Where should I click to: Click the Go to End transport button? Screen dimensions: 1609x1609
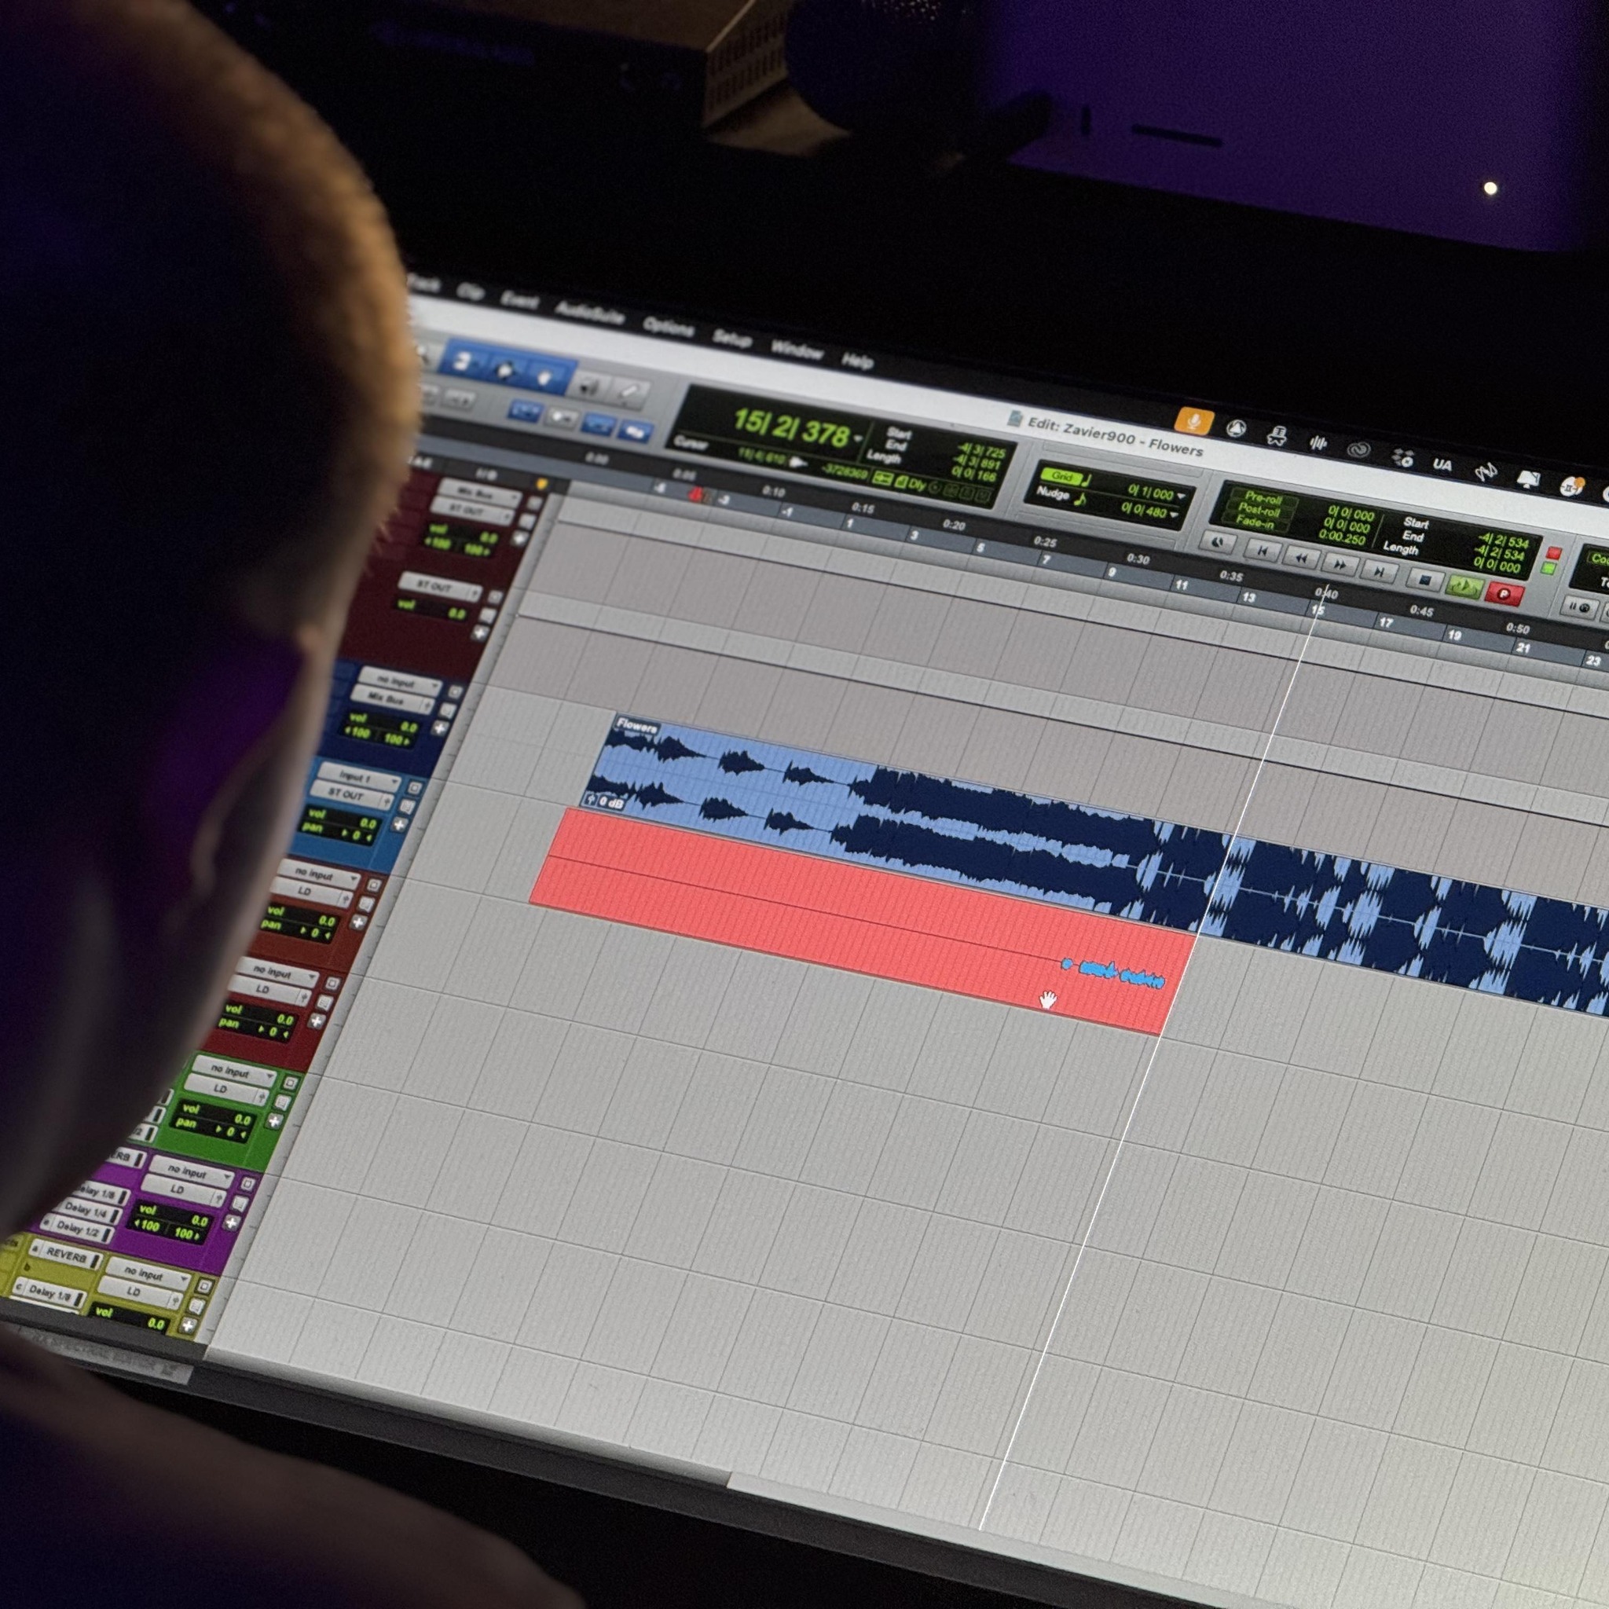coord(1379,571)
